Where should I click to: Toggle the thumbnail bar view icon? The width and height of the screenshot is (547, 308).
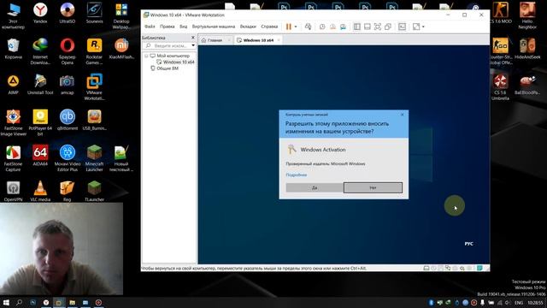[367, 27]
